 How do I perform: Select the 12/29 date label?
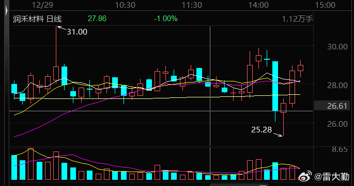tap(42, 5)
